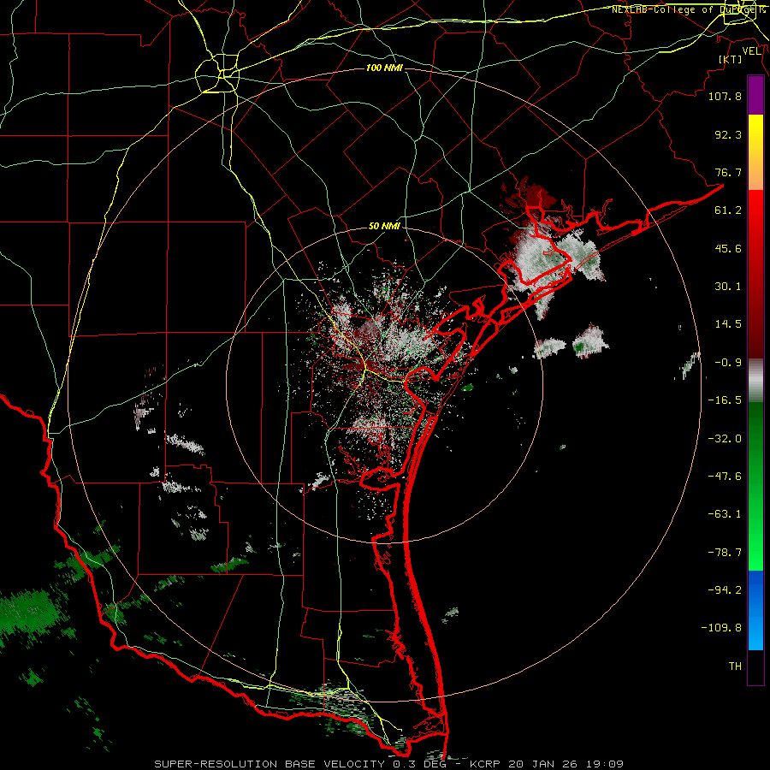
Task: Click the 45.6 velocity scale value
Action: coord(728,248)
